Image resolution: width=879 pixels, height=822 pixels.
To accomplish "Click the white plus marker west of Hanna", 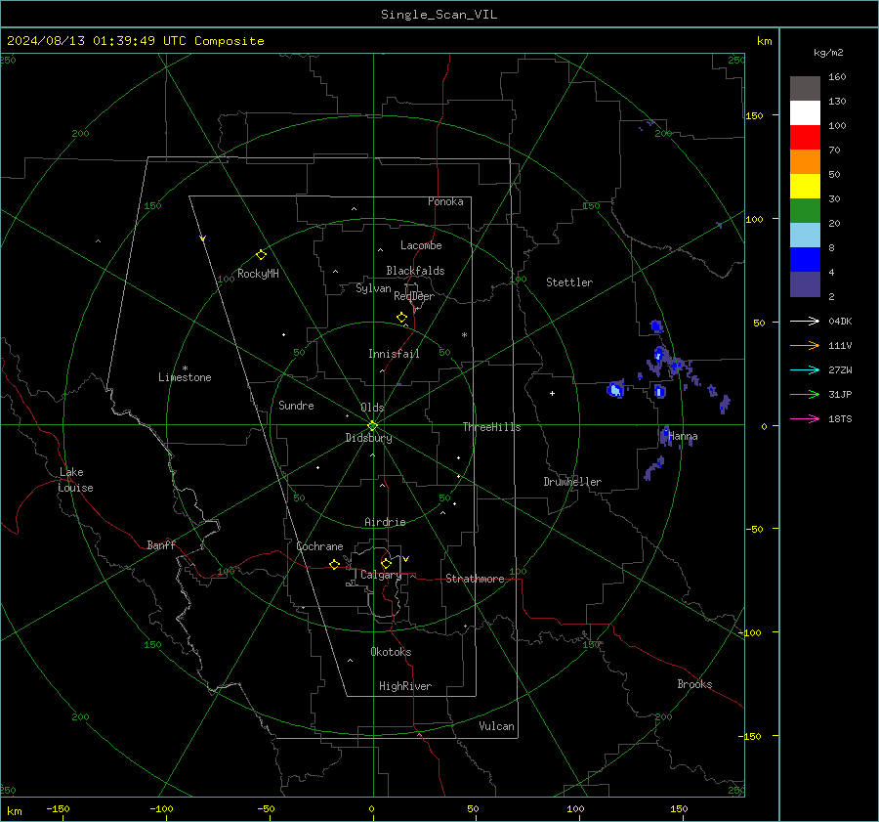I will click(x=552, y=393).
